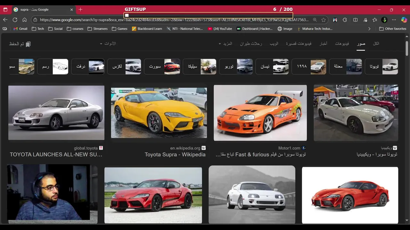Open فيديوهات قصيرة (Short videos) tab
The height and width of the screenshot is (230, 410).
(299, 43)
